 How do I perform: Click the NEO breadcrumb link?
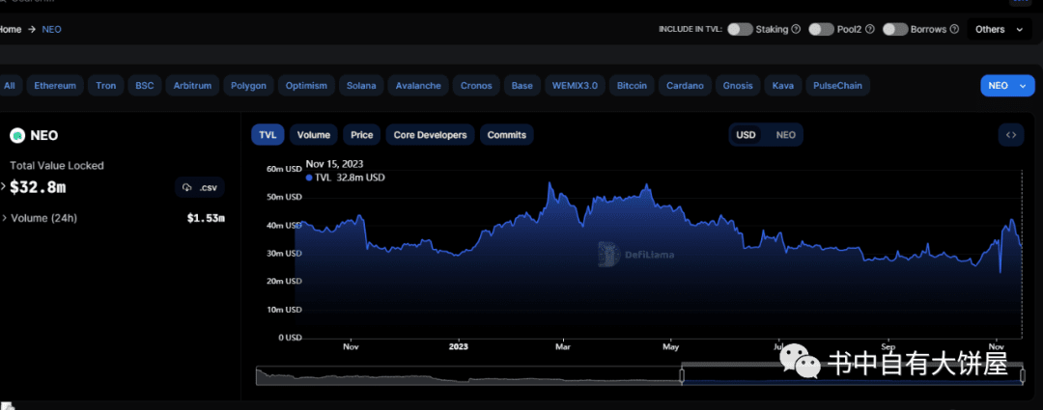(52, 29)
